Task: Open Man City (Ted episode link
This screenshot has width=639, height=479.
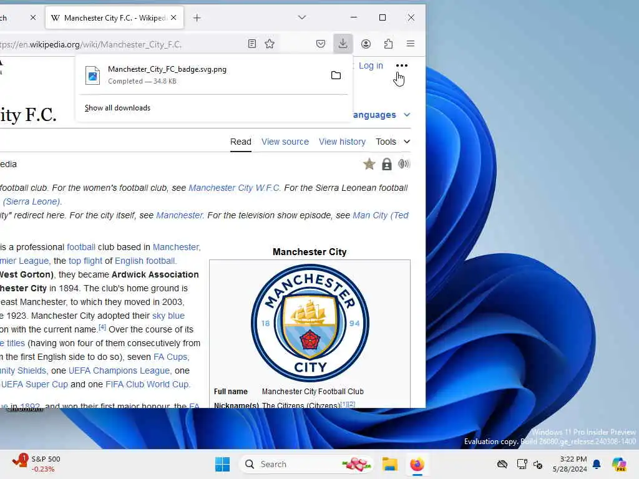Action: (x=380, y=215)
